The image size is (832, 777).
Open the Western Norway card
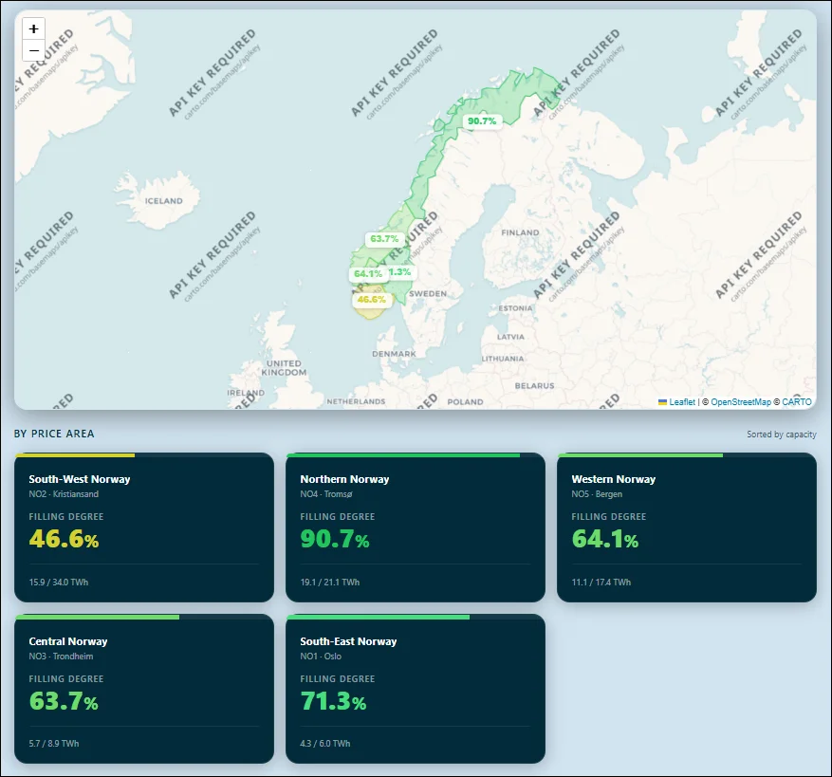tap(687, 527)
